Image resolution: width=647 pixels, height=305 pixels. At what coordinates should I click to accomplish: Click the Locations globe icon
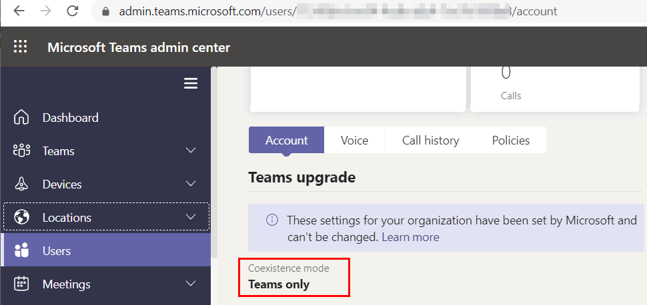[21, 217]
